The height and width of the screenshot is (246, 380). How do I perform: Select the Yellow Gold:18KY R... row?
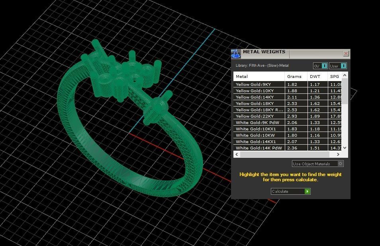pyautogui.click(x=288, y=110)
